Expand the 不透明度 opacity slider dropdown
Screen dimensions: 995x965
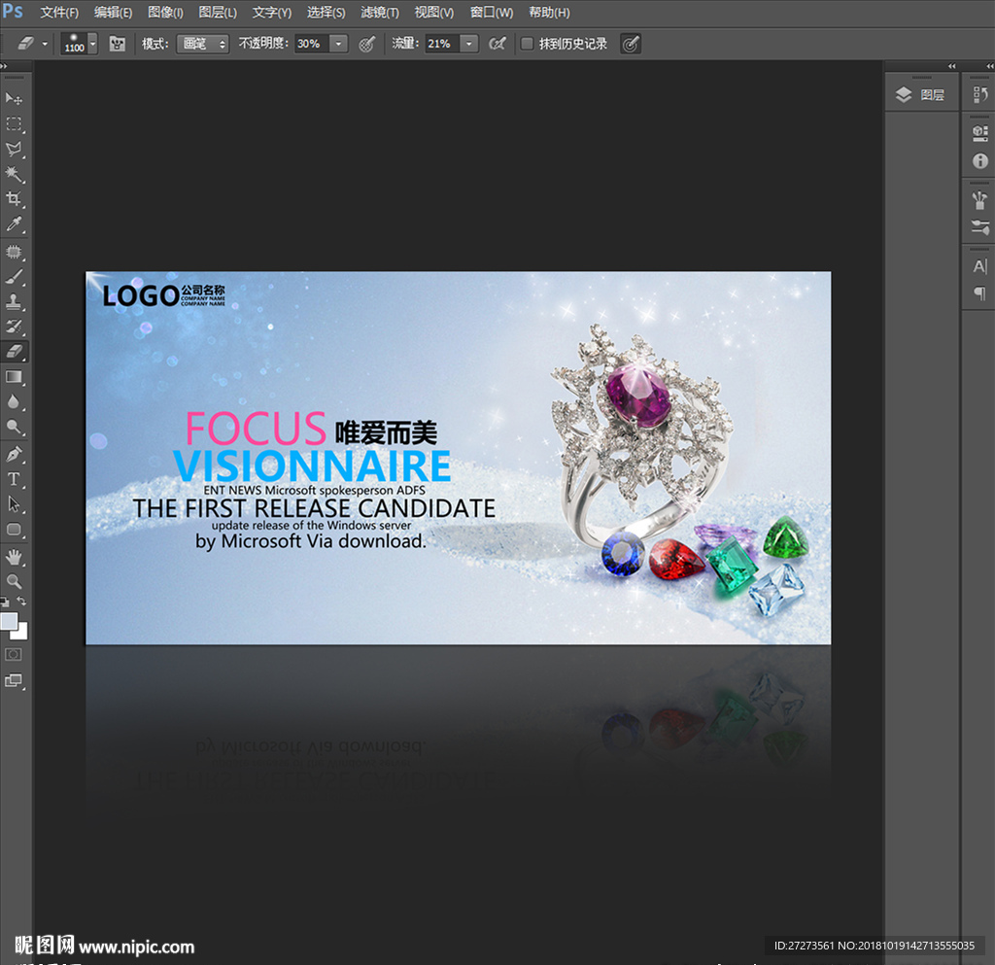(338, 44)
